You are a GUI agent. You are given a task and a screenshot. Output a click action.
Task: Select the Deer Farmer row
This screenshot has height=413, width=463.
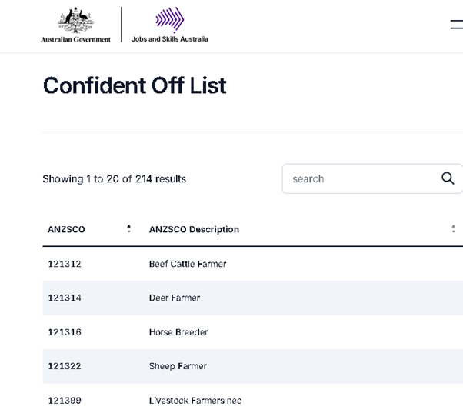[253, 298]
